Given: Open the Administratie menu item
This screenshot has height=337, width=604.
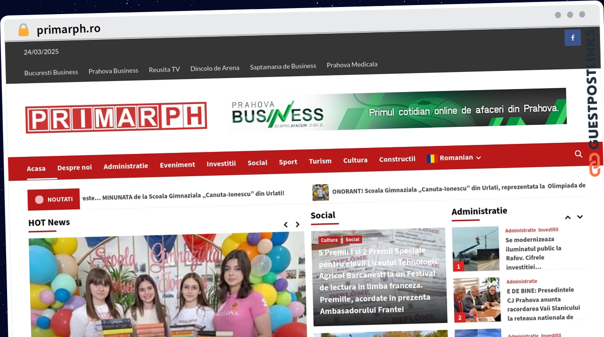Looking at the screenshot, I should [126, 165].
